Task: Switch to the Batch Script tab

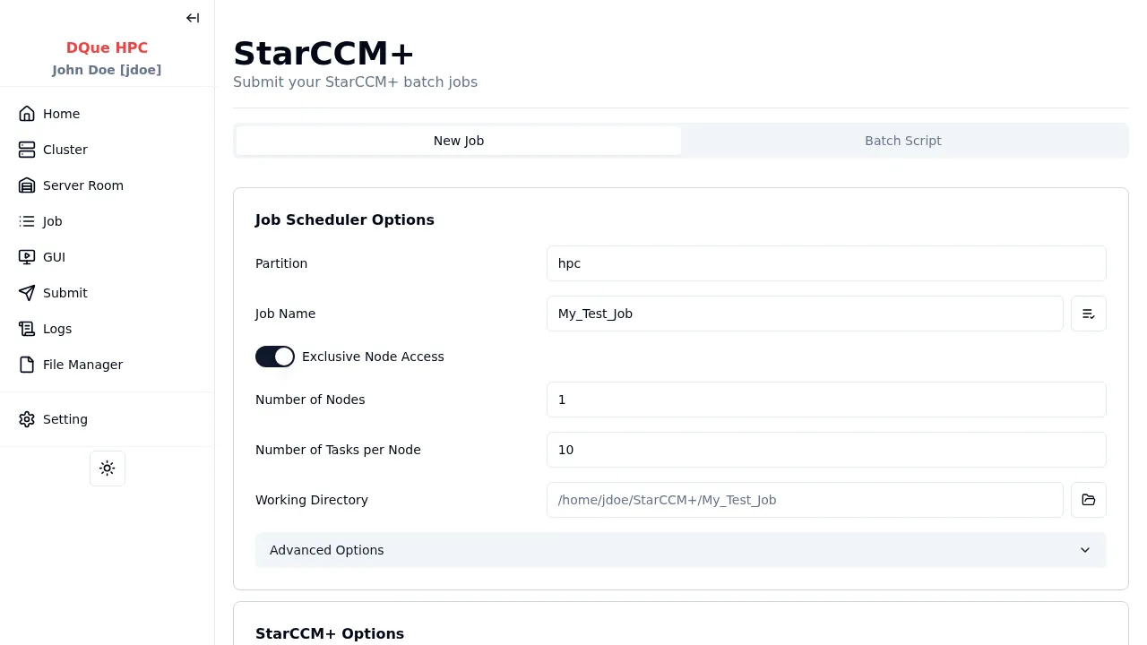Action: [x=902, y=141]
